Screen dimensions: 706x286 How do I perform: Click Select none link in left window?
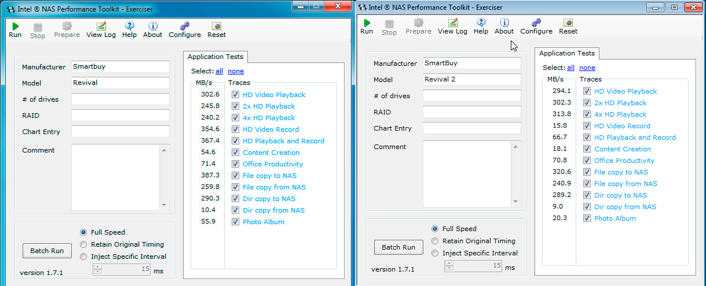pyautogui.click(x=236, y=72)
